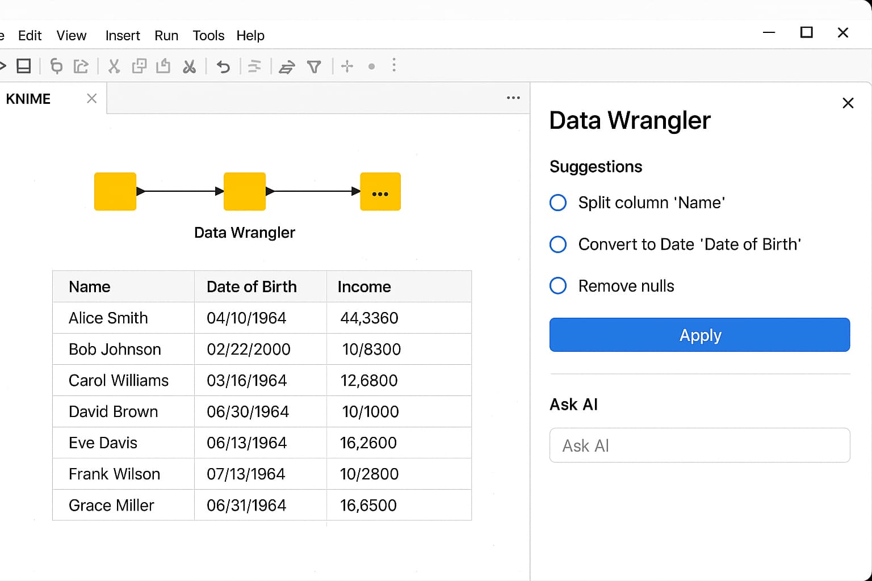Click the date "06/13/1964"
The height and width of the screenshot is (581, 872).
(x=247, y=443)
